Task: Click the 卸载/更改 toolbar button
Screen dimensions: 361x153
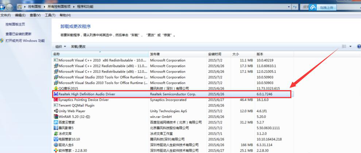Action: (x=78, y=47)
